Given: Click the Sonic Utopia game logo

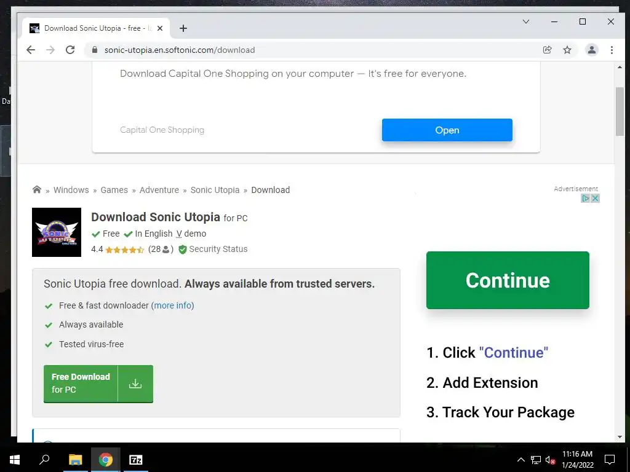Looking at the screenshot, I should click(x=57, y=232).
